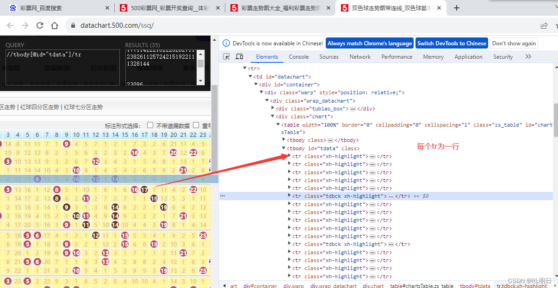Click the blue 6 ball in highlighted row
Image resolution: width=558 pixels, height=288 pixels.
tap(37, 179)
